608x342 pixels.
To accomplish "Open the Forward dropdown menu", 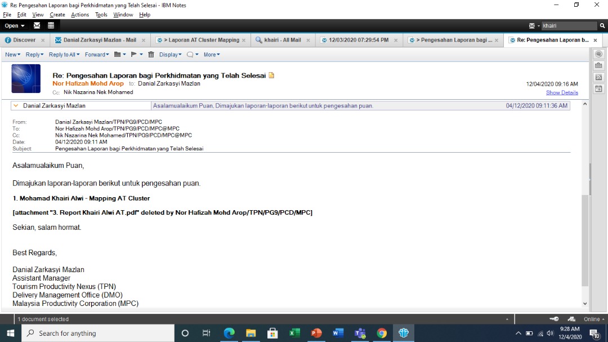I will click(96, 55).
